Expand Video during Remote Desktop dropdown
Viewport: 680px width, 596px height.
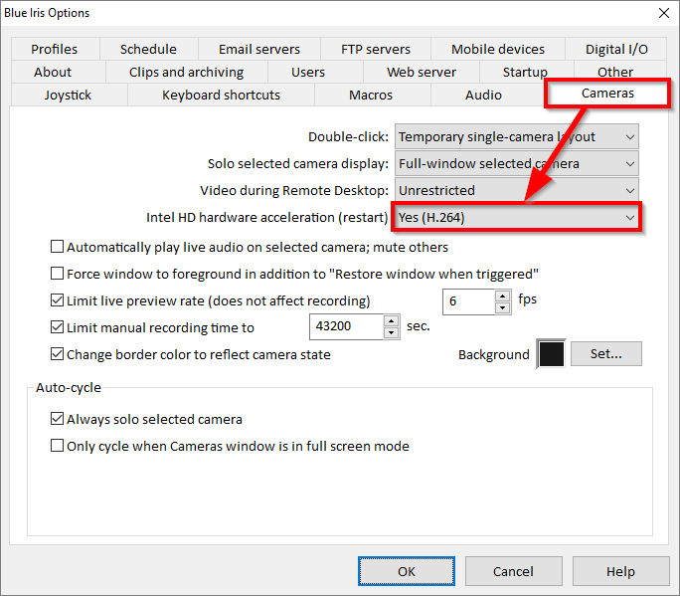[517, 191]
